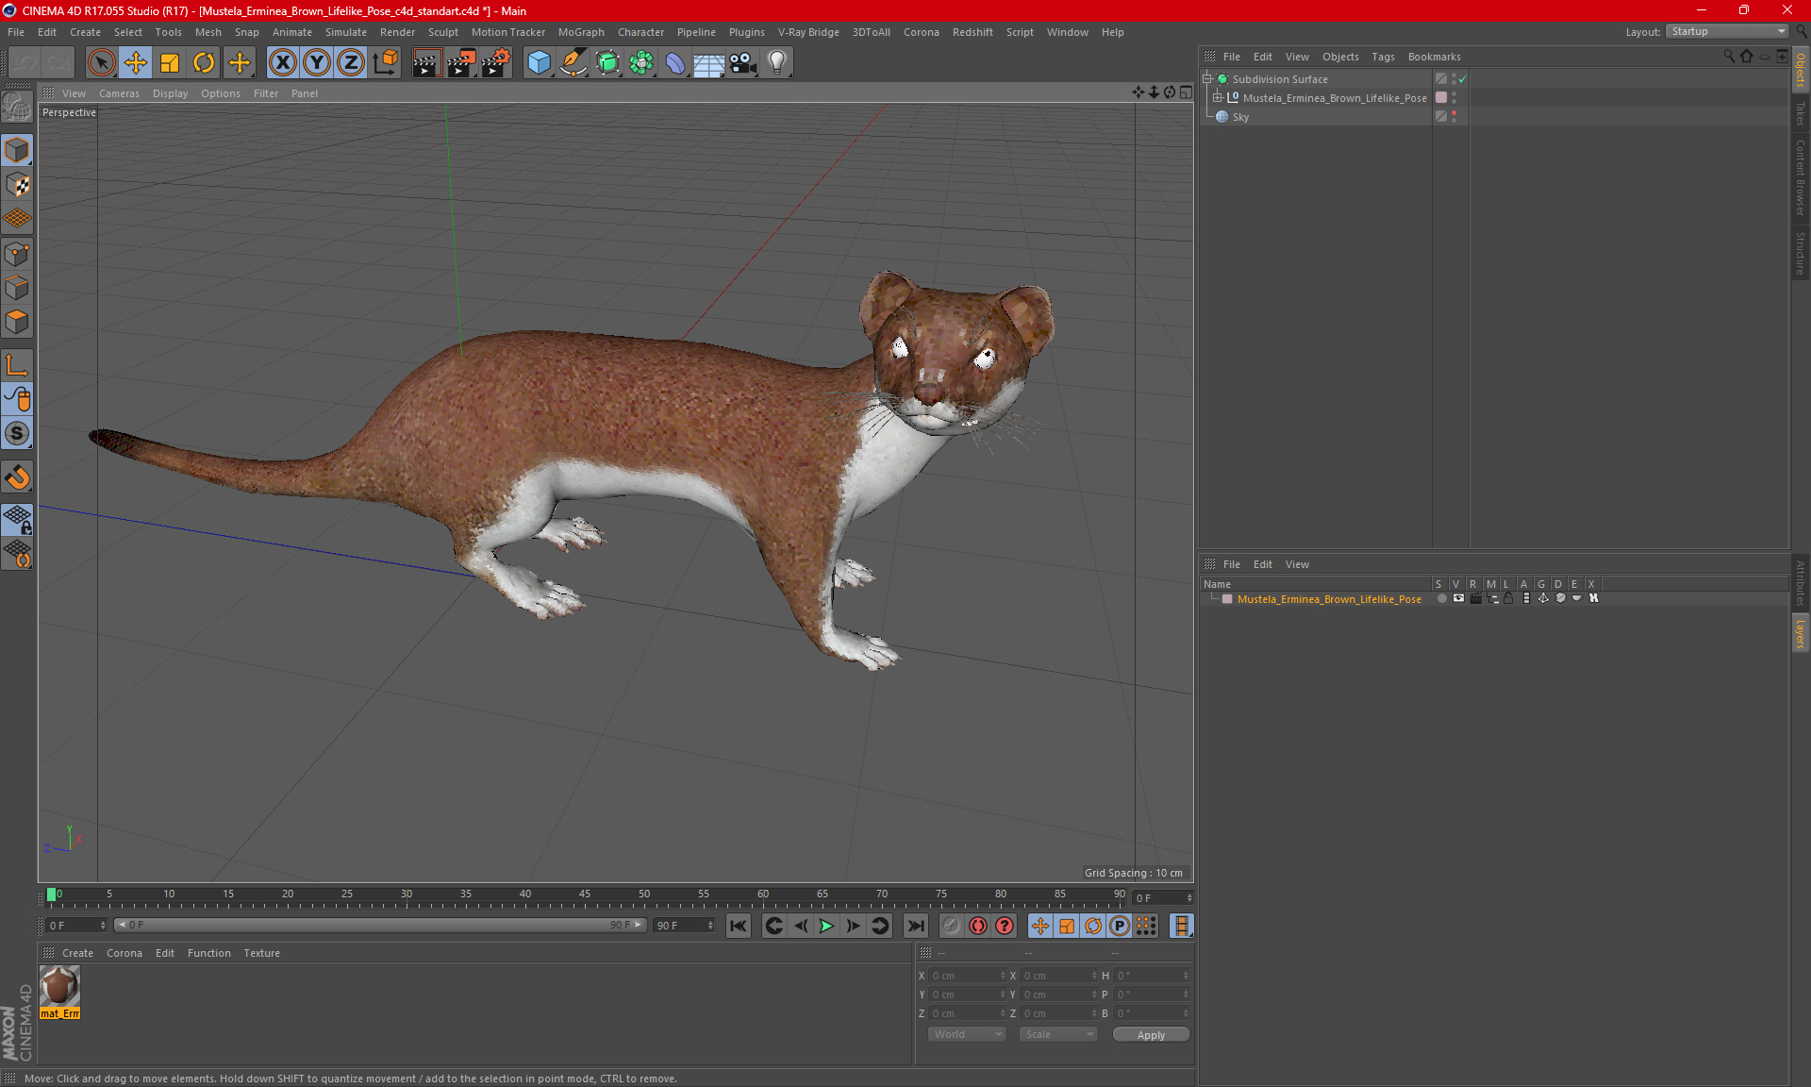Go to end of animation
The image size is (1811, 1087).
tap(915, 927)
